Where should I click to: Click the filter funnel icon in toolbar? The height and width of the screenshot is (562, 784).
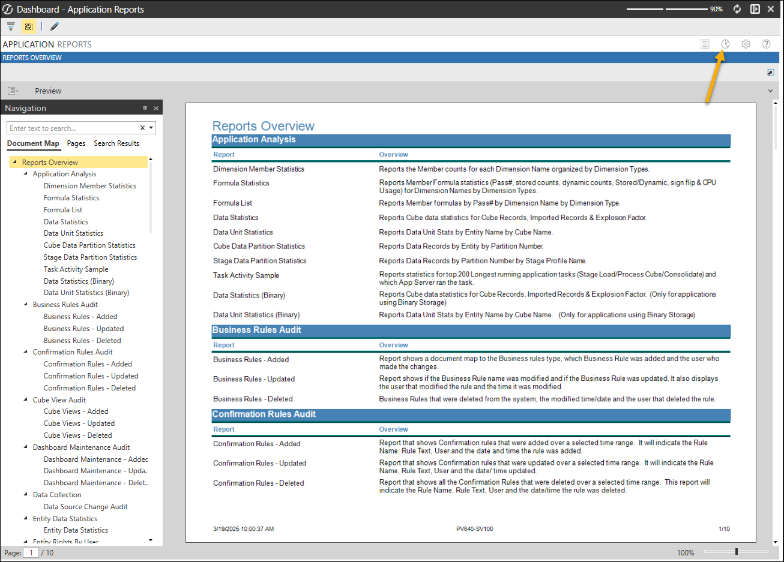11,26
